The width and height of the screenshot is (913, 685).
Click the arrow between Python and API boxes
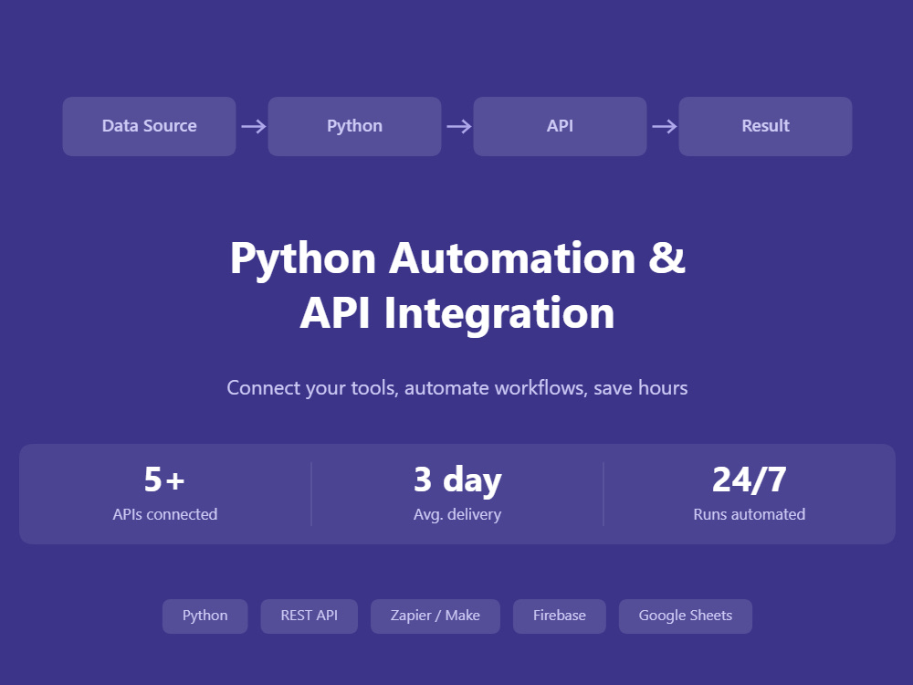pos(459,126)
